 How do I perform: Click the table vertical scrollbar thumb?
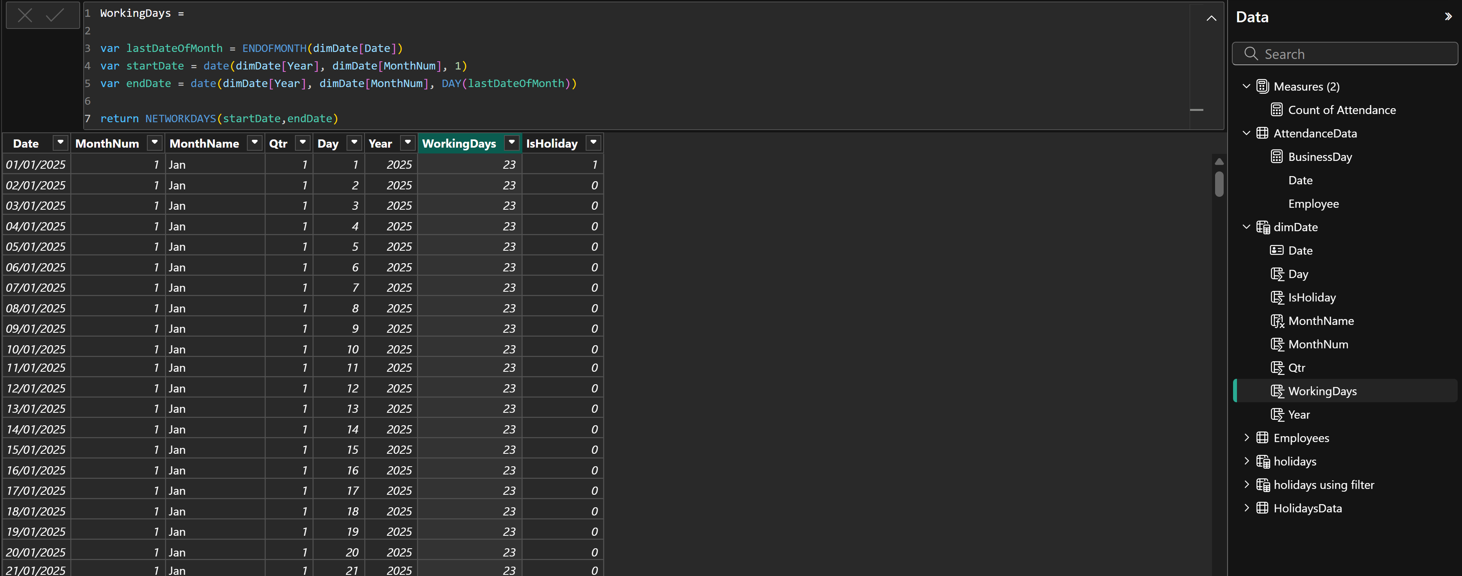tap(1219, 184)
